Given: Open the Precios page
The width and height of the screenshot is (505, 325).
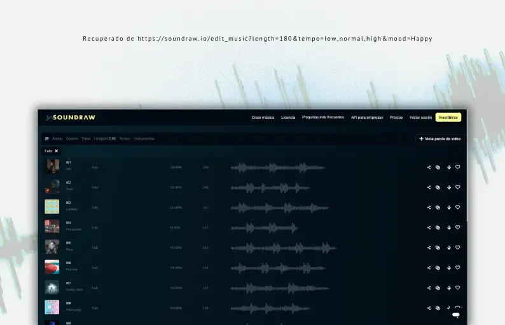Looking at the screenshot, I should click(x=396, y=117).
